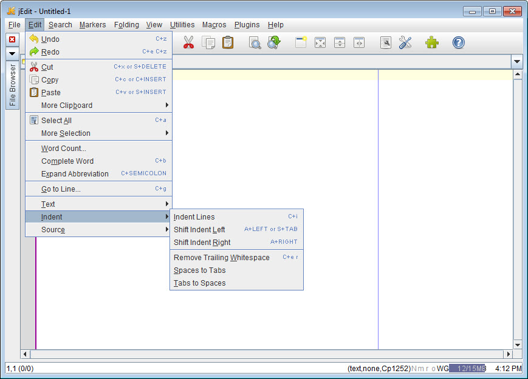Click the horizontal scrollbar left arrow

pos(26,354)
